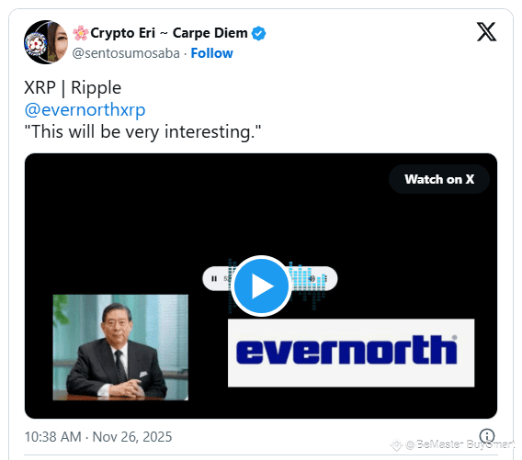
Task: Click the cherry blossom emoji before name
Action: [x=81, y=33]
